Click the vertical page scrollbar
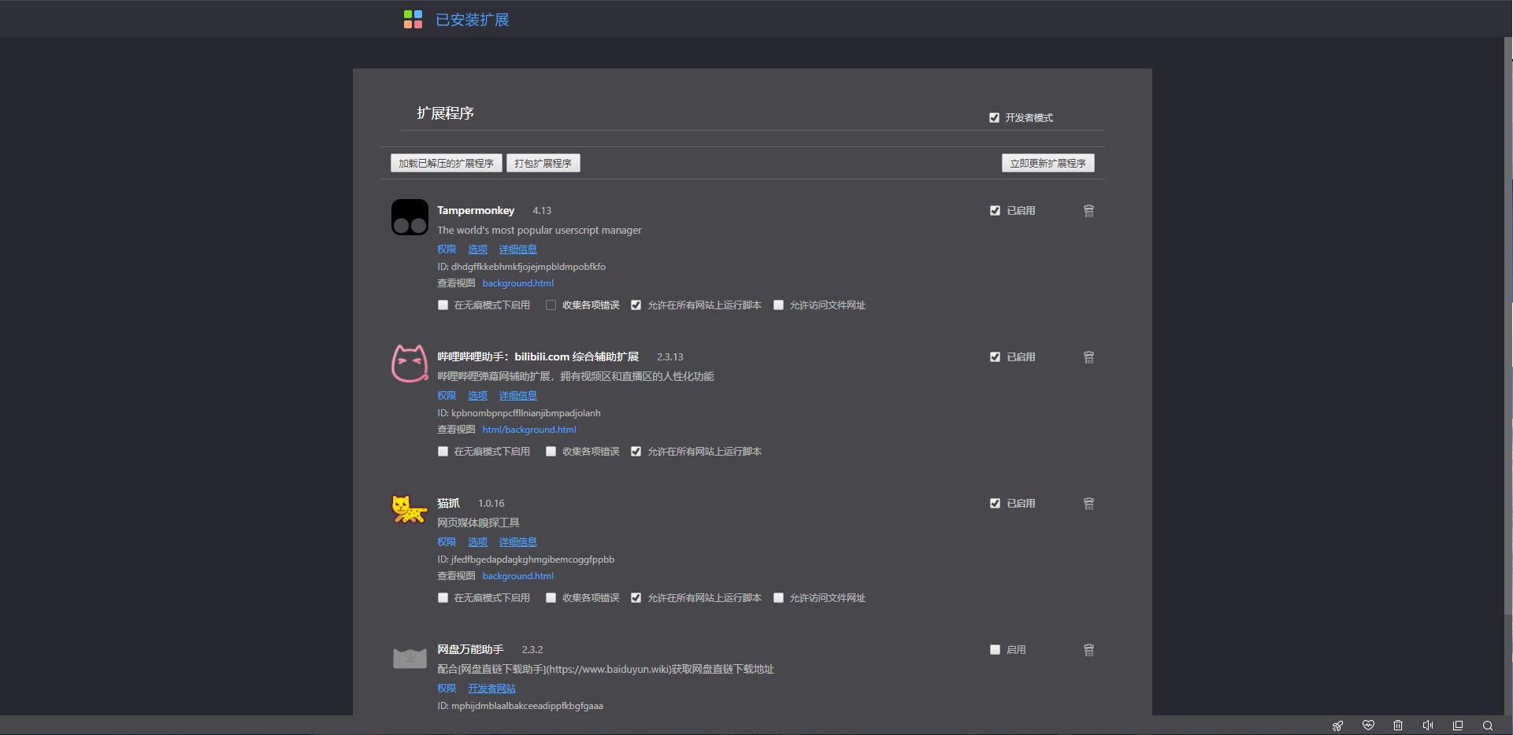This screenshot has height=735, width=1513. coord(1509,327)
